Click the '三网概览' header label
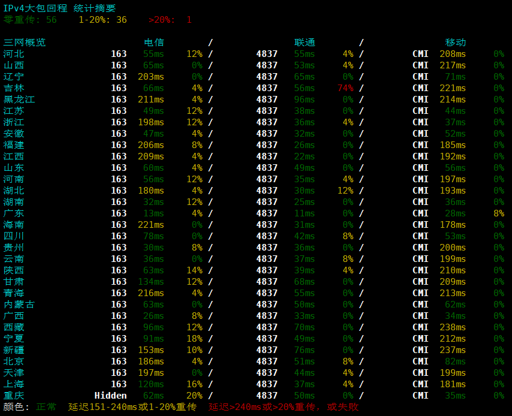 pyautogui.click(x=25, y=43)
